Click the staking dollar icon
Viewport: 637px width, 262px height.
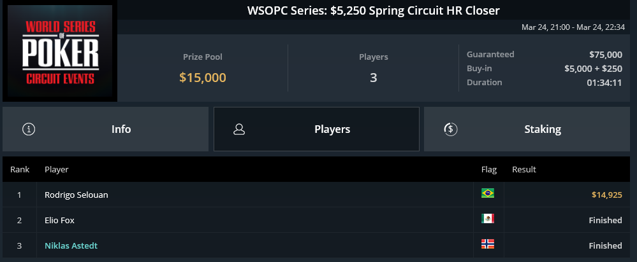[451, 129]
